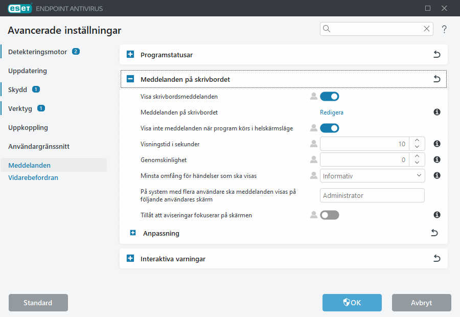Increase Visningstid with the up stepper arrow

point(417,141)
